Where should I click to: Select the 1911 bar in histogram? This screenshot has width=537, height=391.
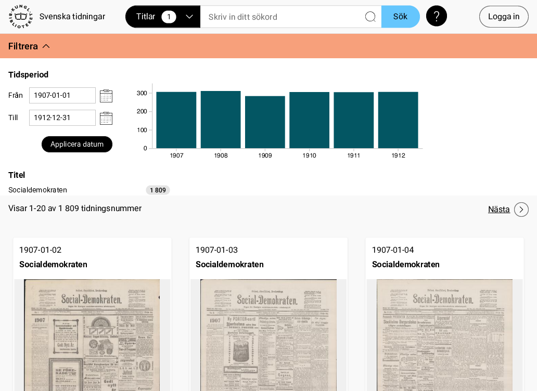(354, 120)
